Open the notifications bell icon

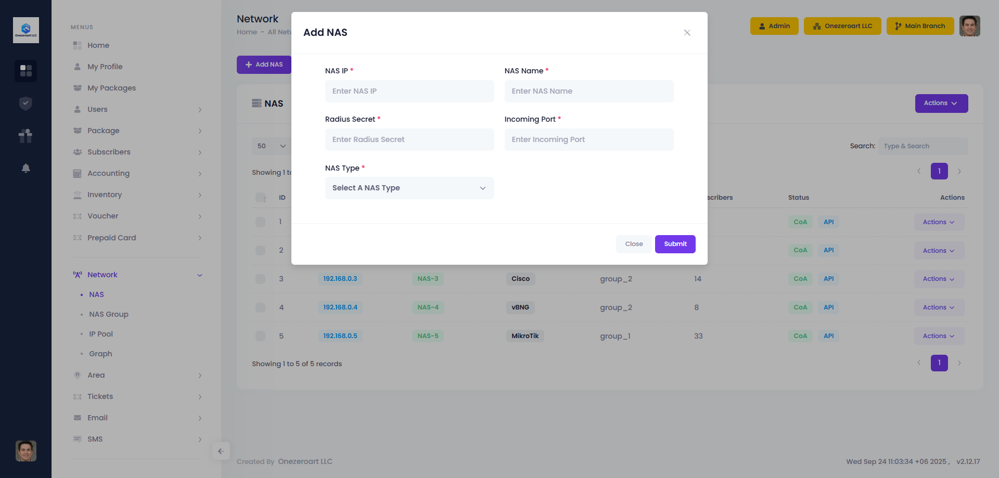coord(25,168)
